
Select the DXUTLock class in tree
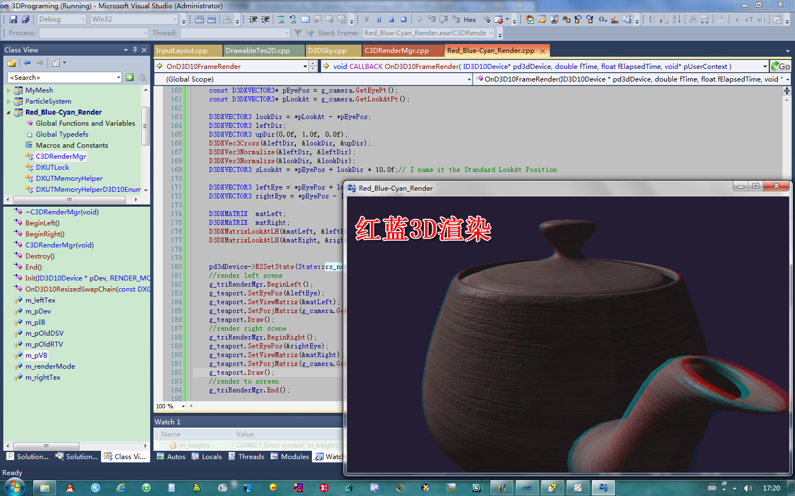(52, 168)
